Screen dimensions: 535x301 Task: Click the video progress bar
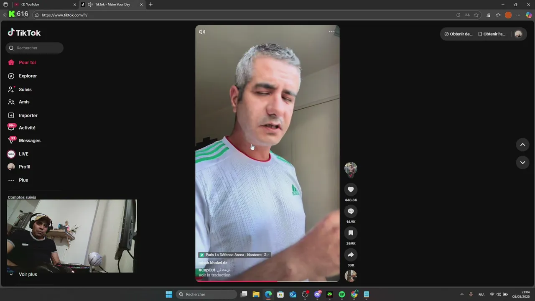click(267, 281)
